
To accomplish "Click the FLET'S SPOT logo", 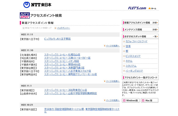I will pos(25,15).
